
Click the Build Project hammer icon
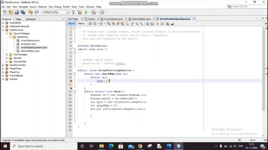[x=73, y=12]
